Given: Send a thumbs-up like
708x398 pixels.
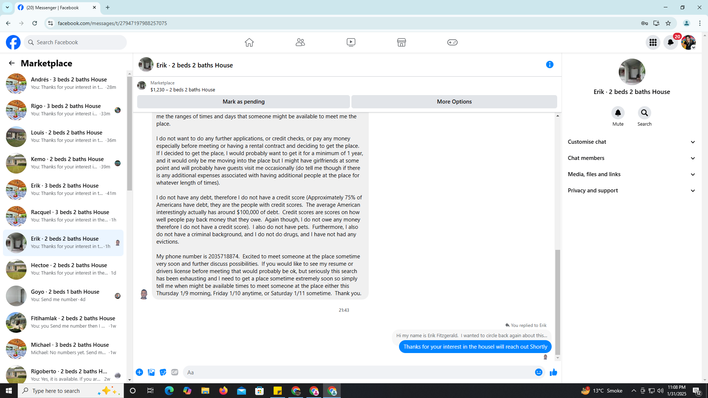Looking at the screenshot, I should [x=553, y=372].
